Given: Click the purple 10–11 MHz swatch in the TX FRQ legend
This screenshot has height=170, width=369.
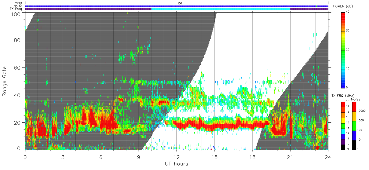Looking at the screenshot, I should pyautogui.click(x=343, y=142).
